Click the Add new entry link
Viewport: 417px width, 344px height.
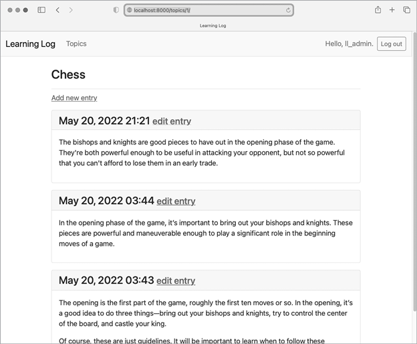point(74,98)
